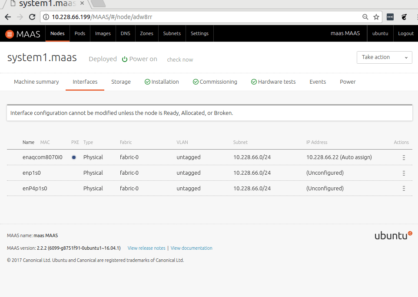This screenshot has width=418, height=297.
Task: Click the forward navigation arrow
Action: point(20,17)
